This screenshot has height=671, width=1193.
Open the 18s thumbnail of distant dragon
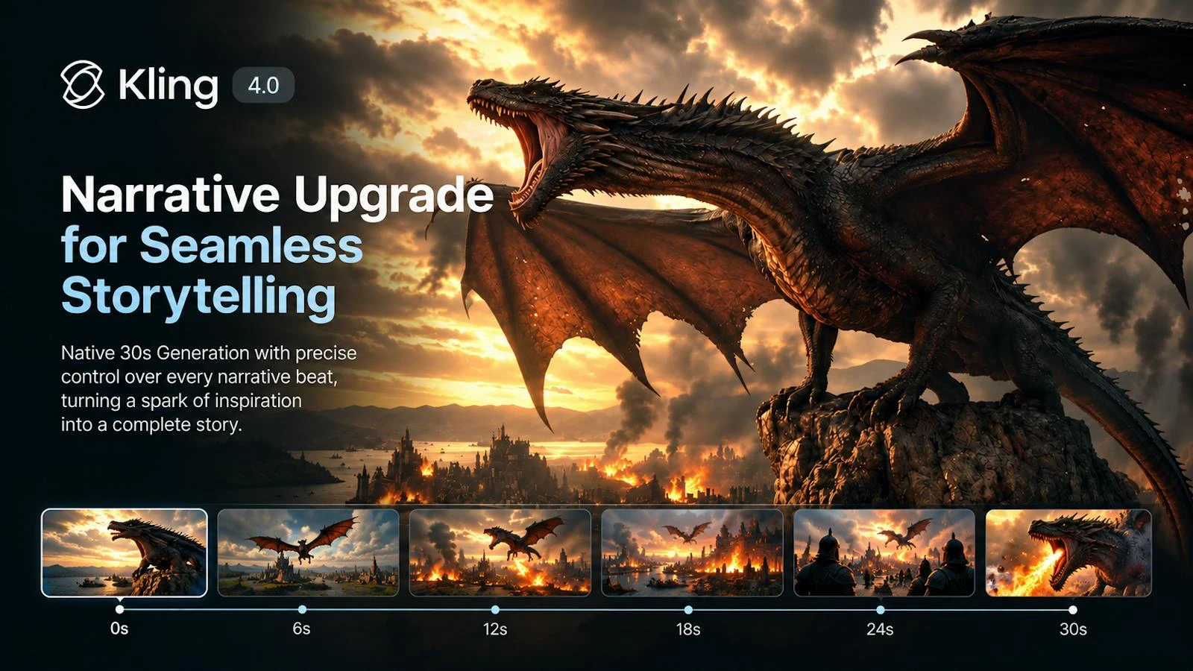692,552
